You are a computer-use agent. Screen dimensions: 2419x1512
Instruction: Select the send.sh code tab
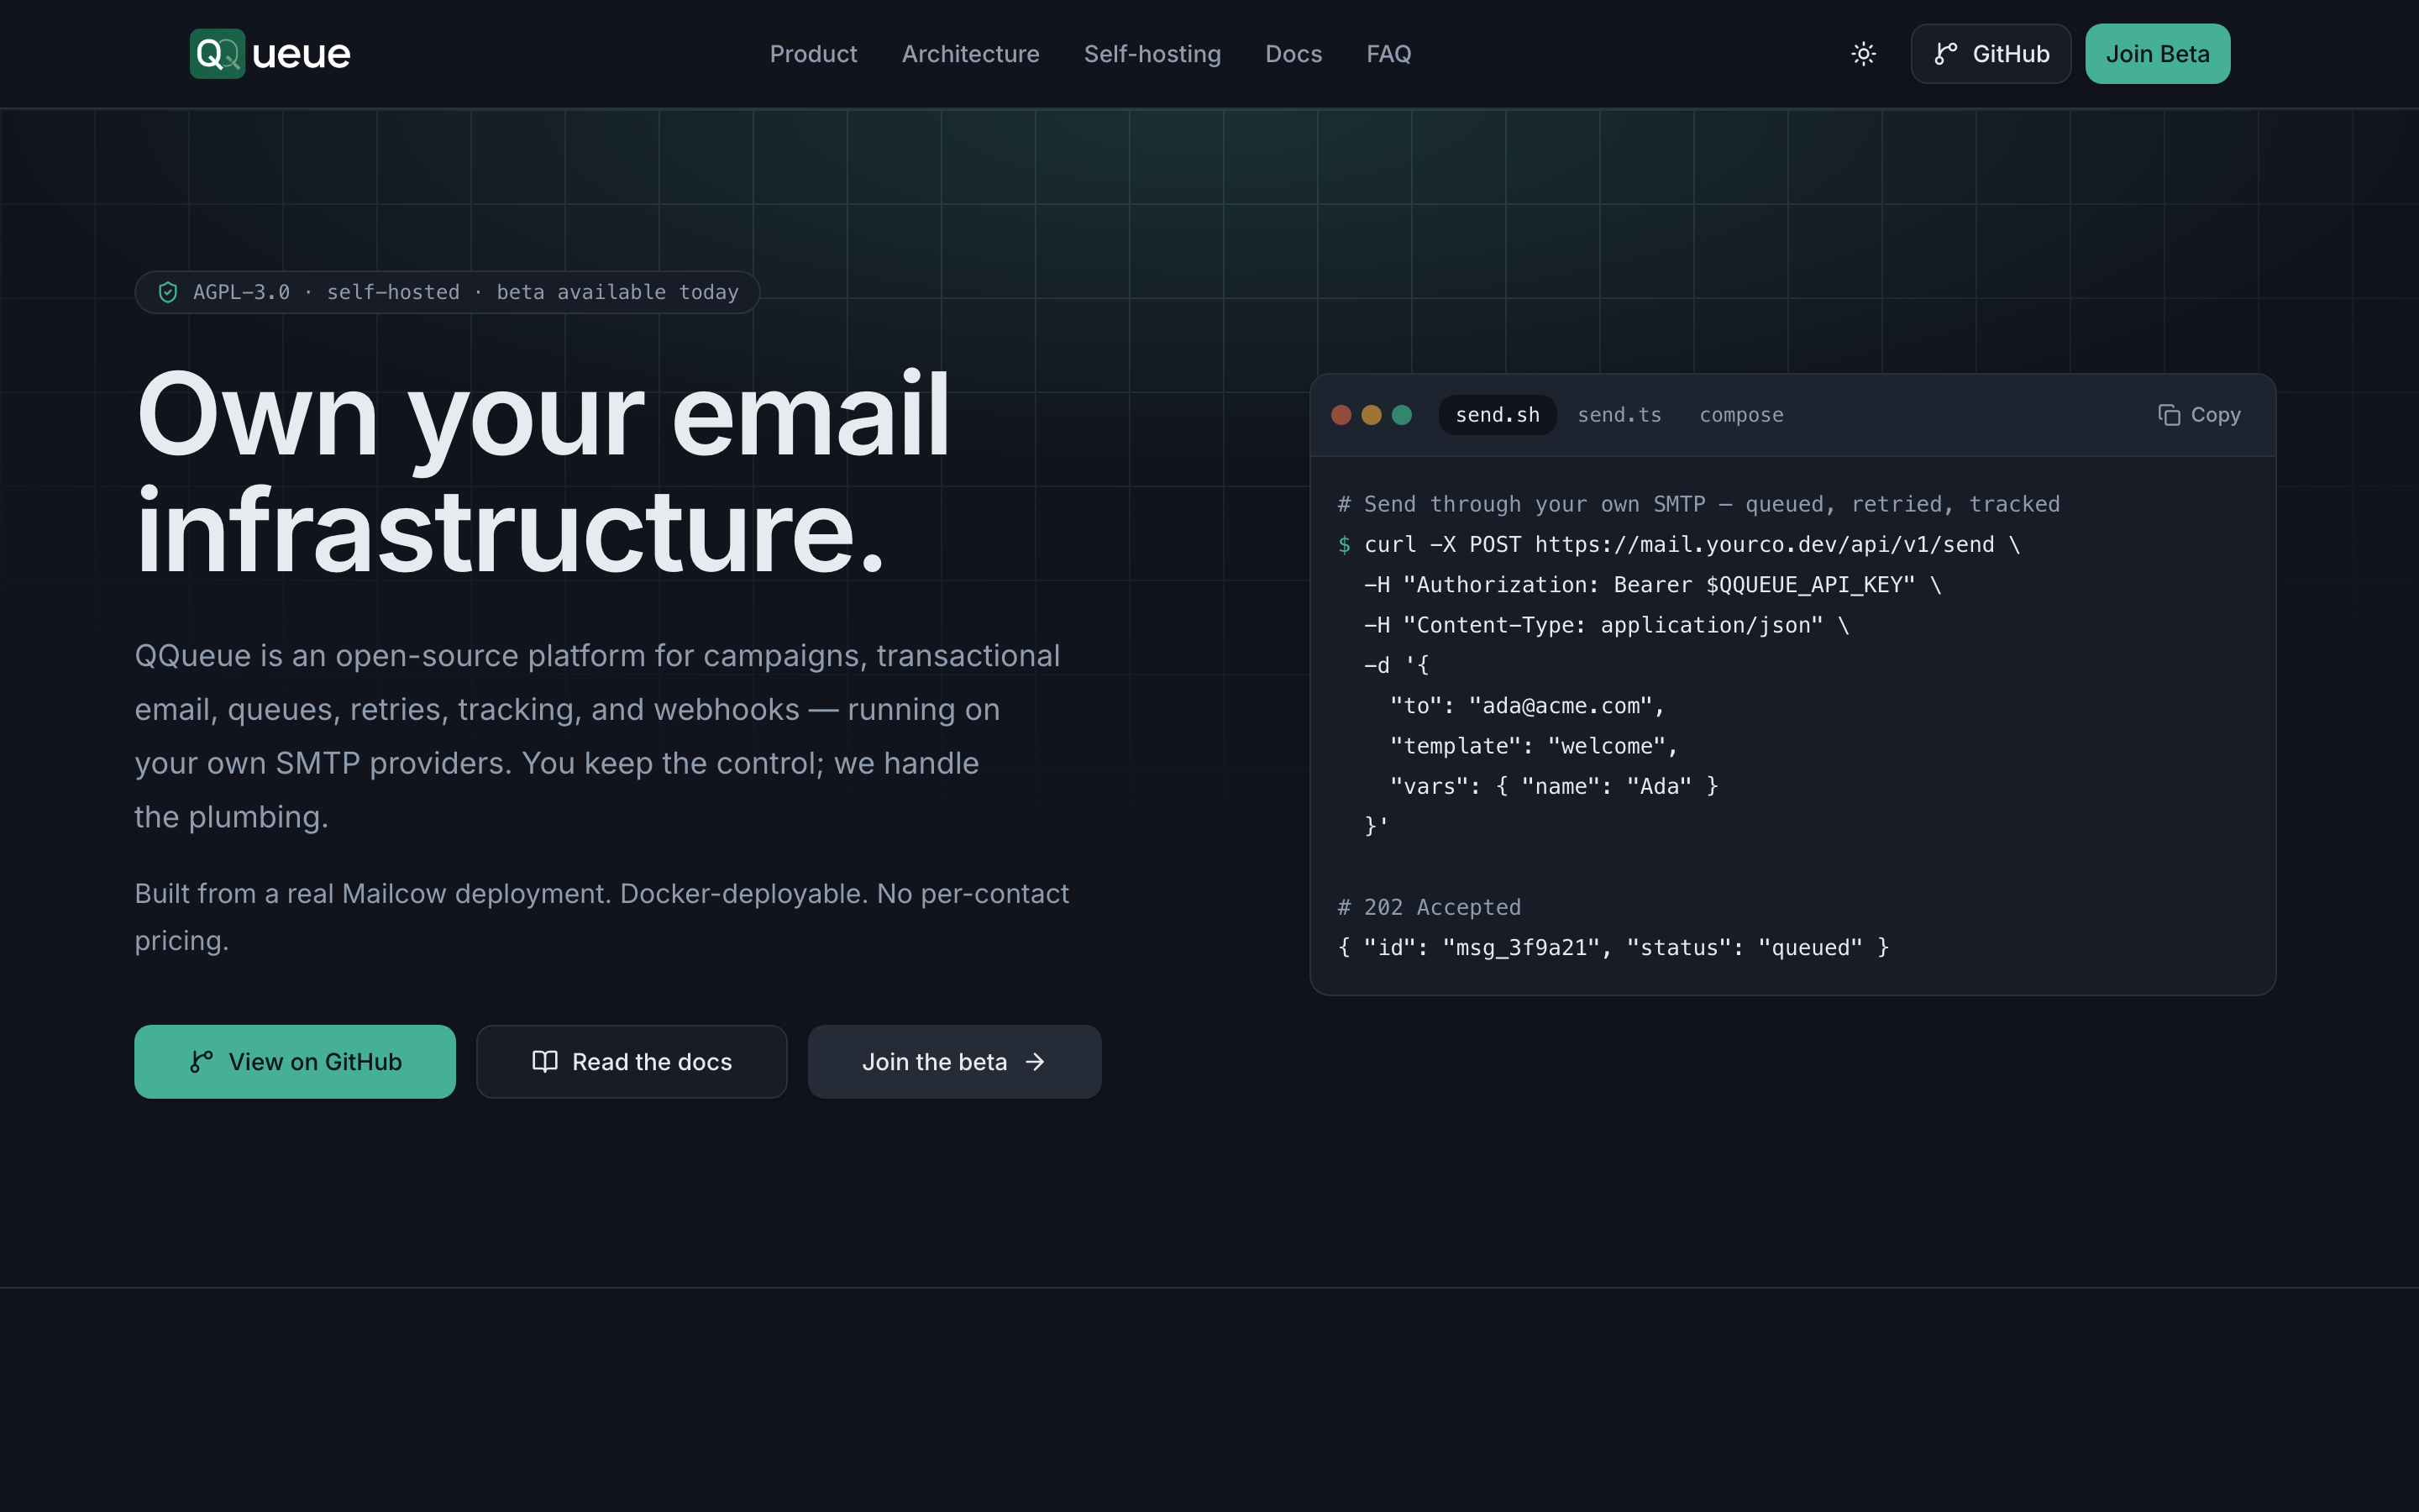click(x=1498, y=415)
